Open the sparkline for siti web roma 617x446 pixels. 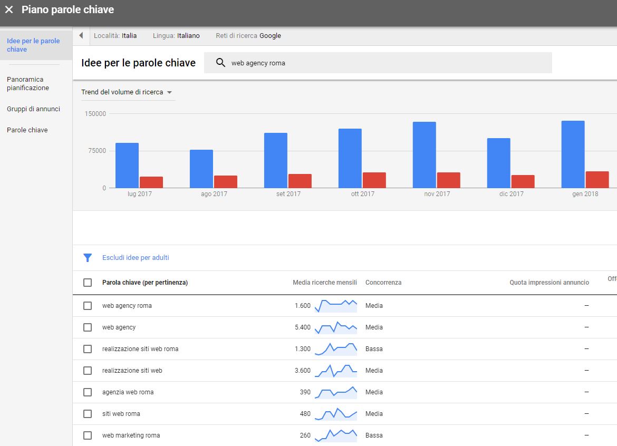tap(335, 414)
